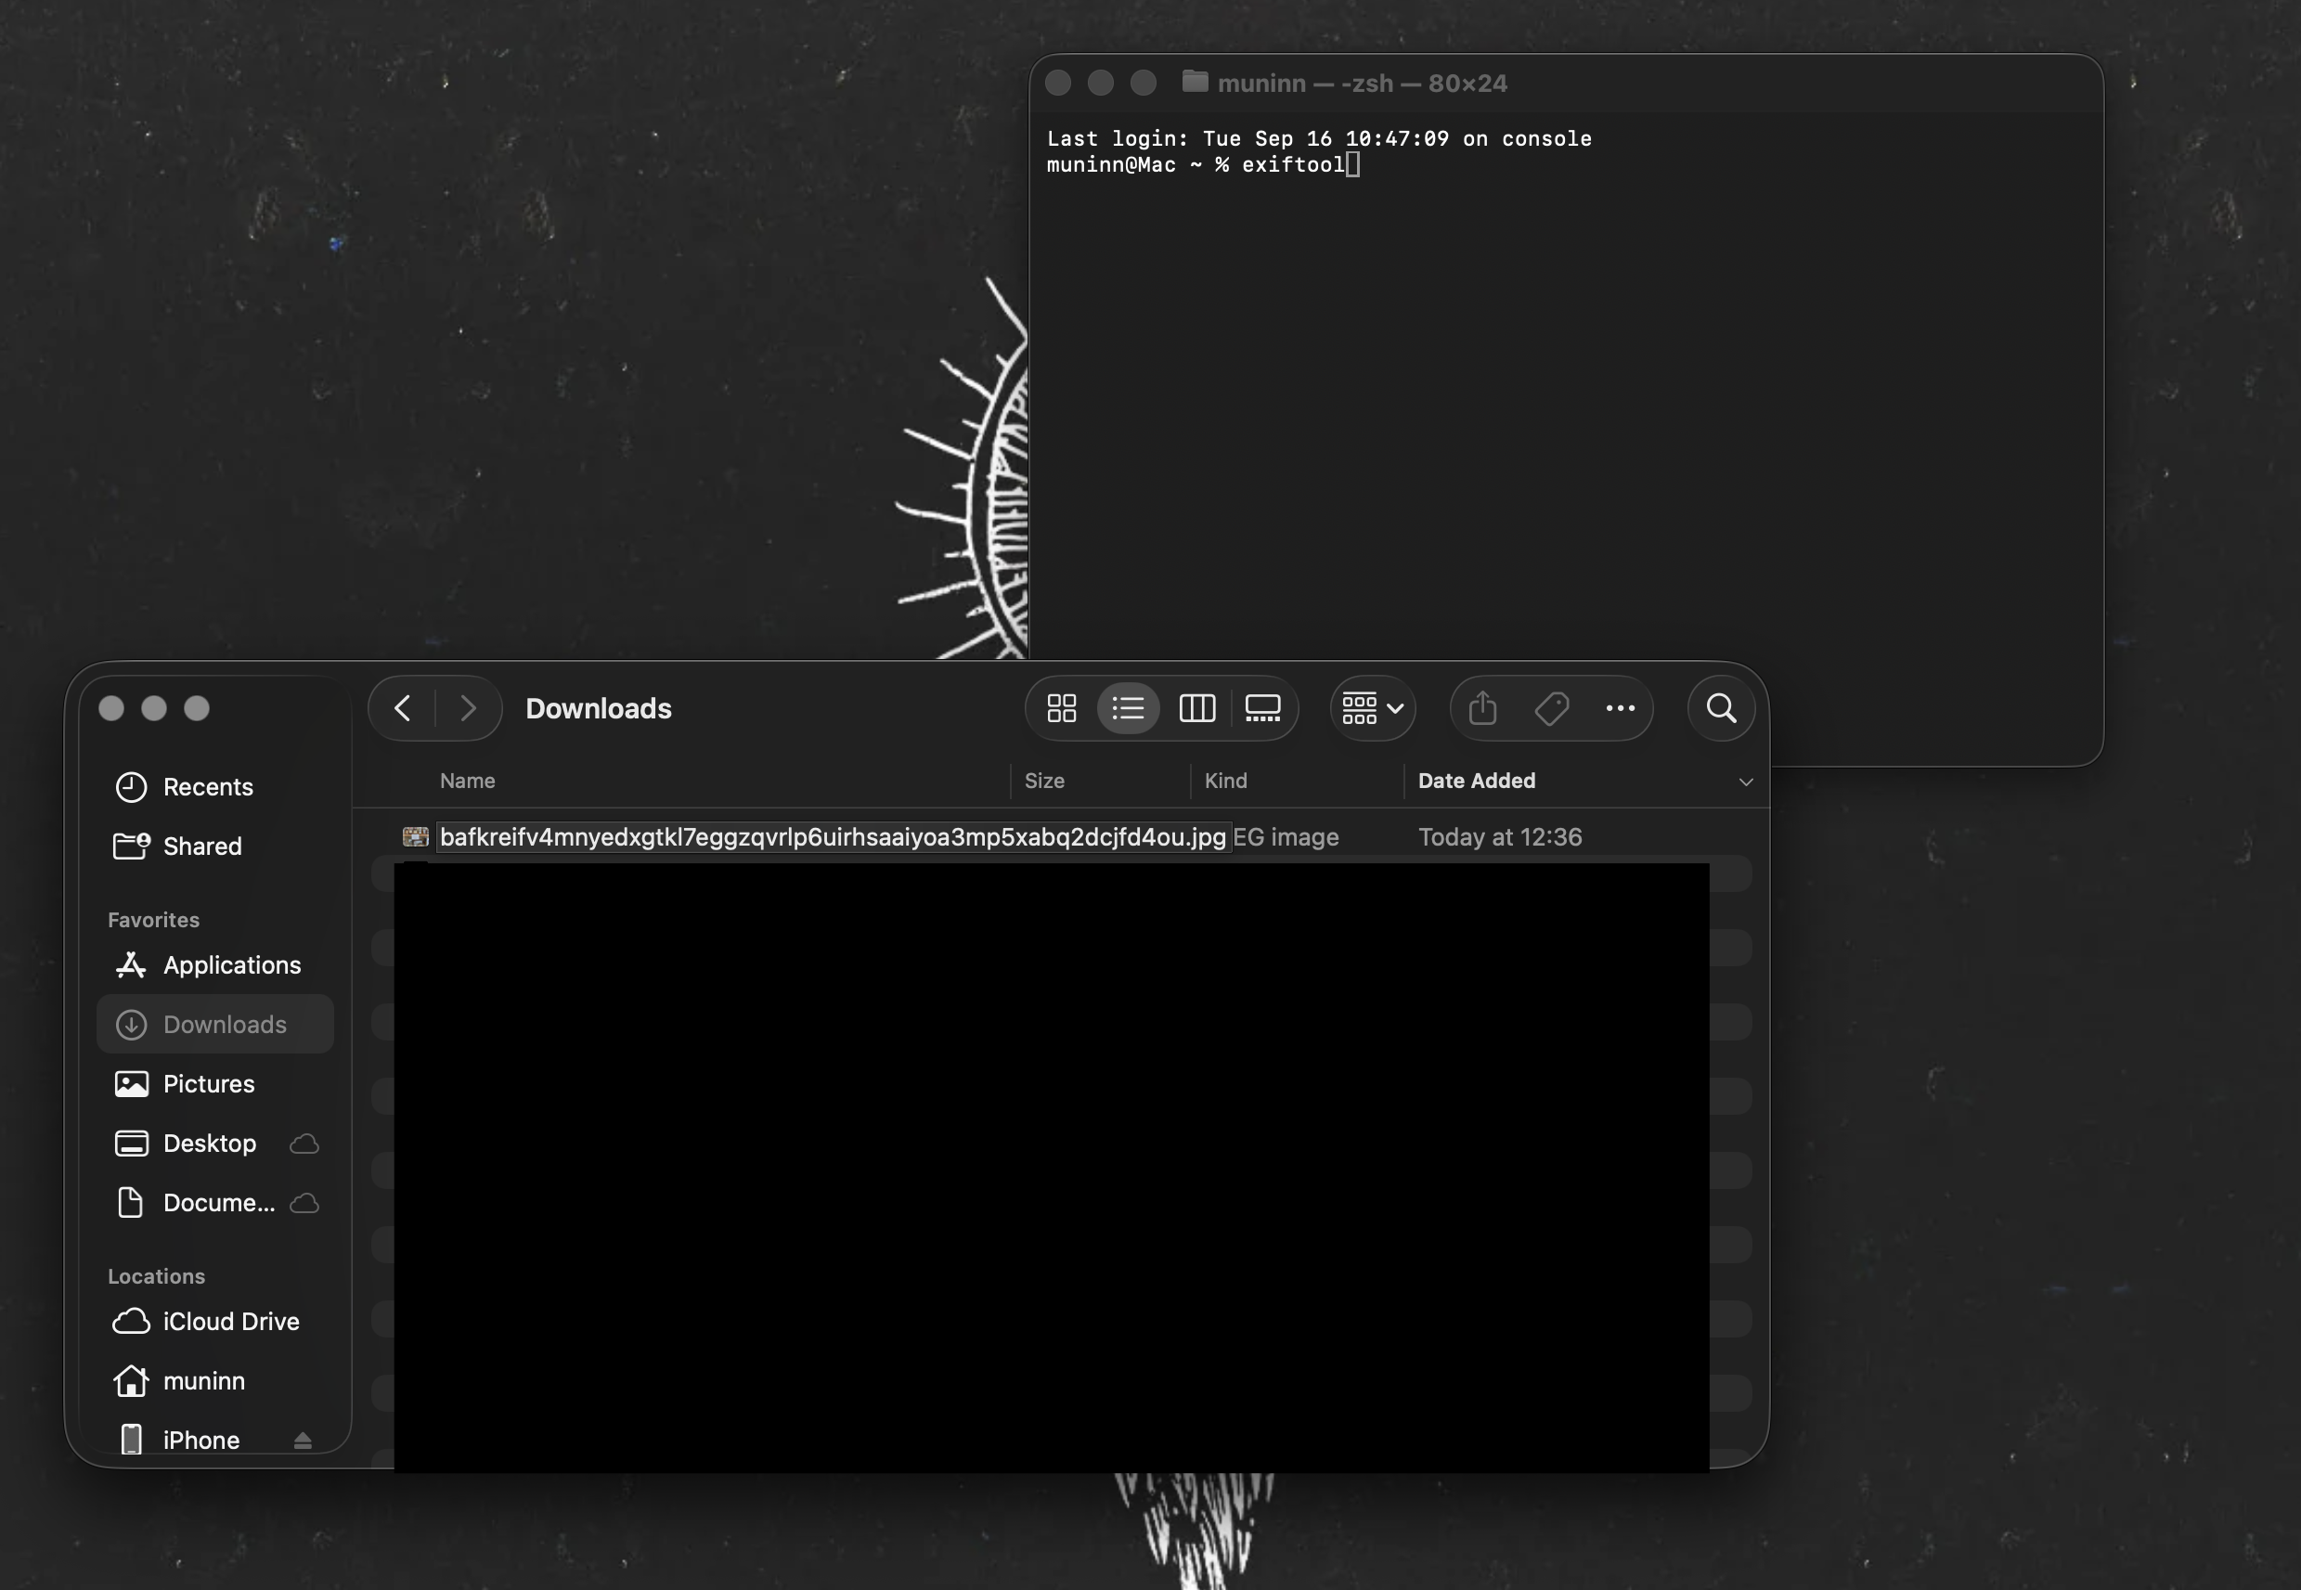Viewport: 2301px width, 1590px height.
Task: Open Recents in the sidebar
Action: 207,787
